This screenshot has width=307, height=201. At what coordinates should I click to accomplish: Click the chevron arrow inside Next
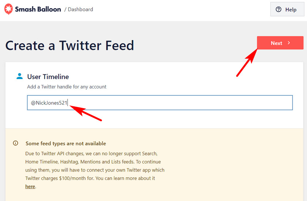pos(289,43)
